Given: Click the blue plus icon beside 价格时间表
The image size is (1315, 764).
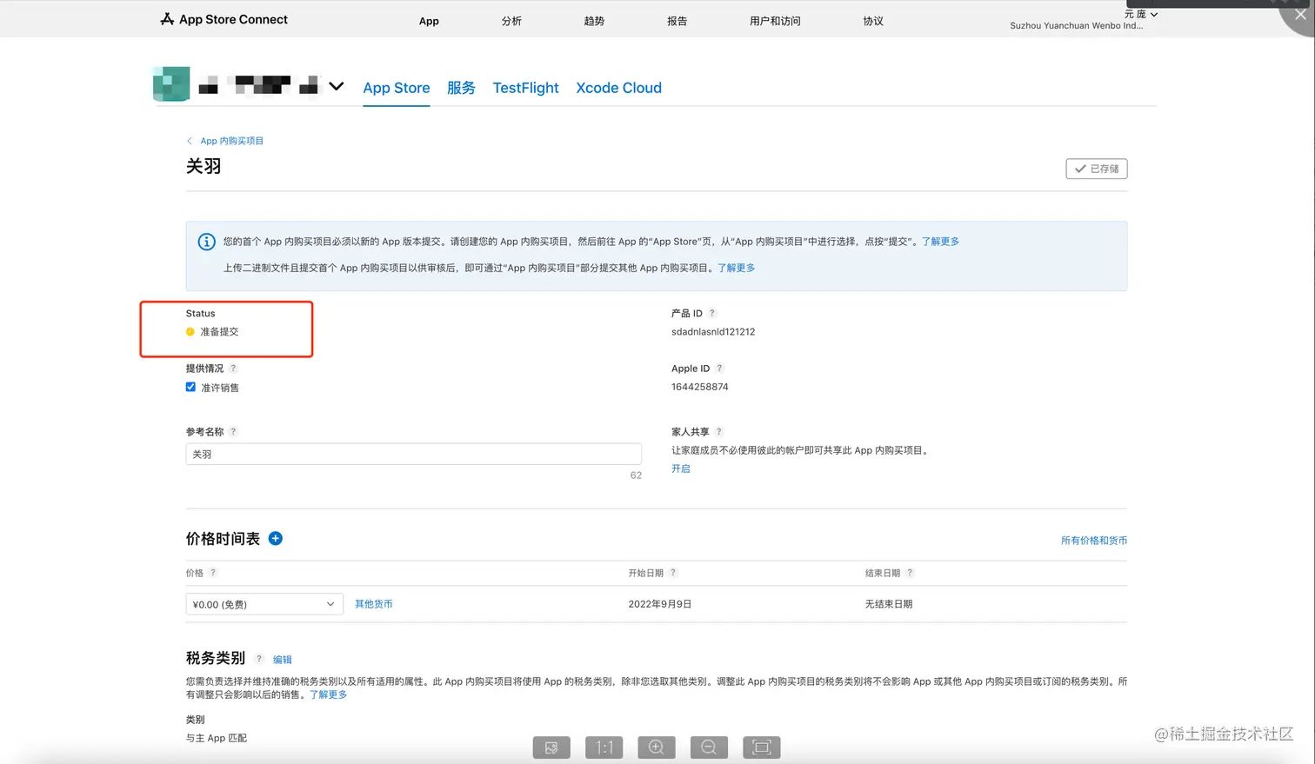Looking at the screenshot, I should (275, 539).
